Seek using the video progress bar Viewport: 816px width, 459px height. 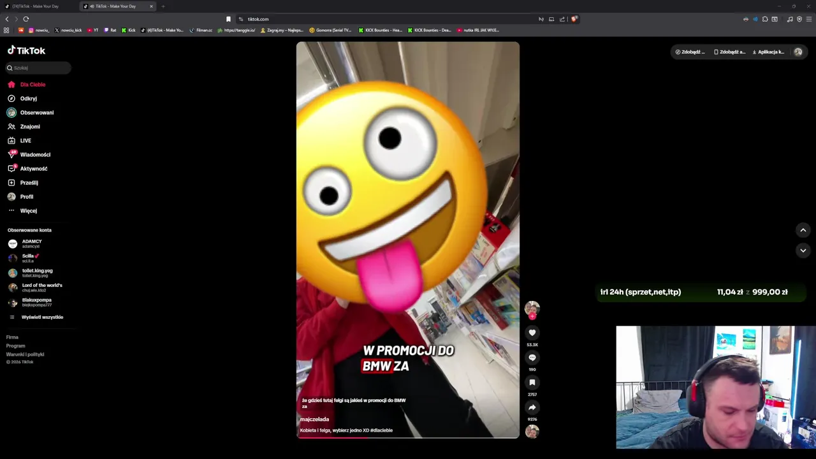pyautogui.click(x=408, y=437)
